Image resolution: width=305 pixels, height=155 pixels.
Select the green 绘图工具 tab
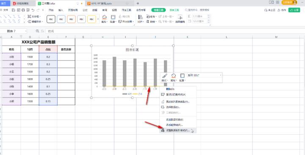158,10
